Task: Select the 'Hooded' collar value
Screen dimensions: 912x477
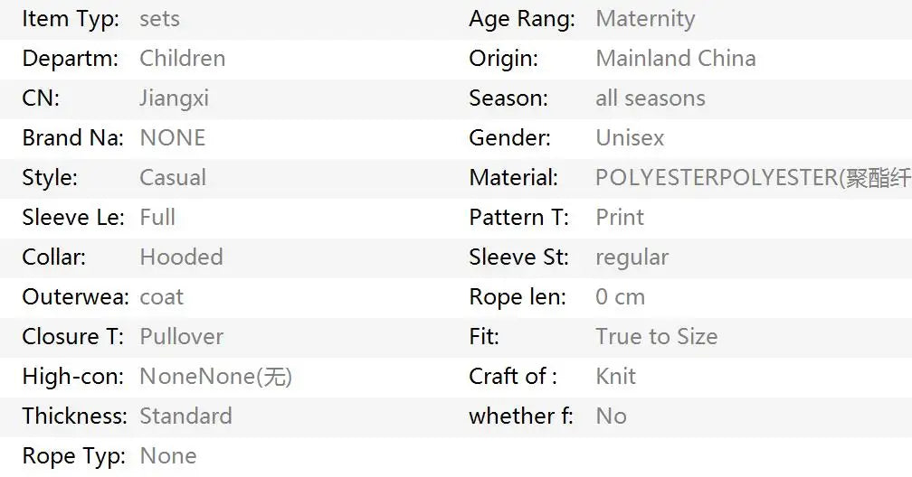Action: (181, 257)
